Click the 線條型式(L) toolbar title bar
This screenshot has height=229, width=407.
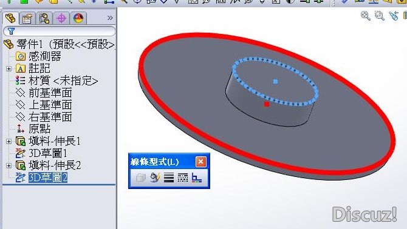[x=162, y=162]
